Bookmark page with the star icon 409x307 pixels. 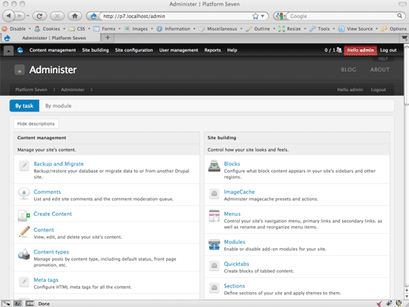coord(255,16)
